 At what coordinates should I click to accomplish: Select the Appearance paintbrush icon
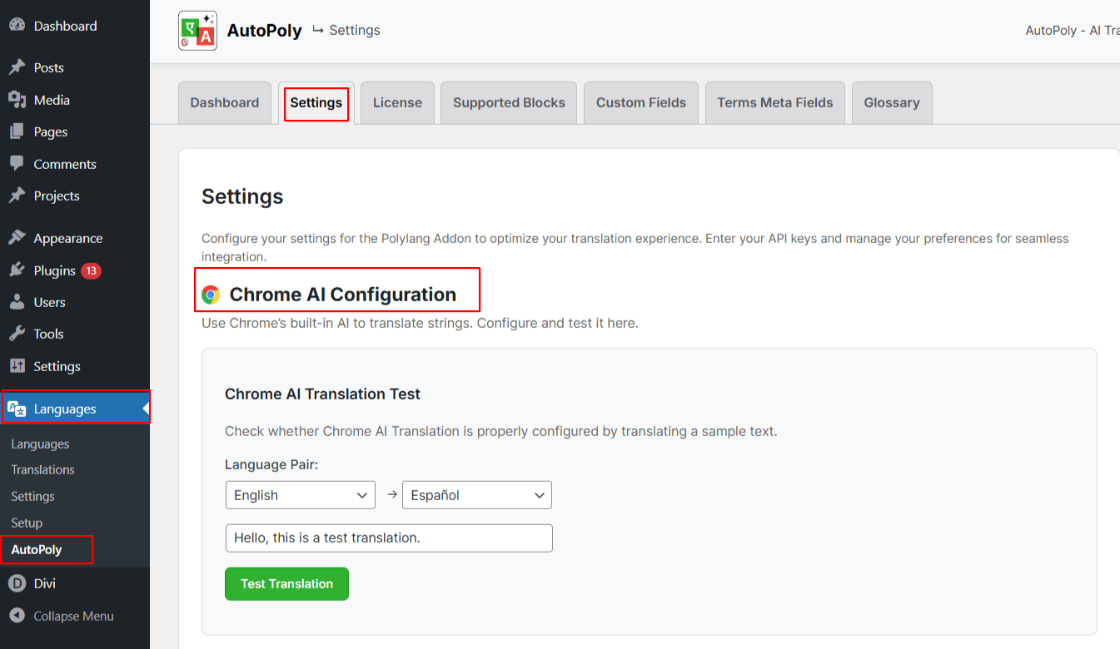[17, 238]
